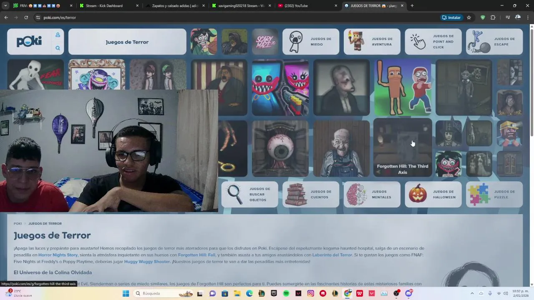534x300 pixels.
Task: Bookmark this page with the star icon
Action: click(469, 17)
